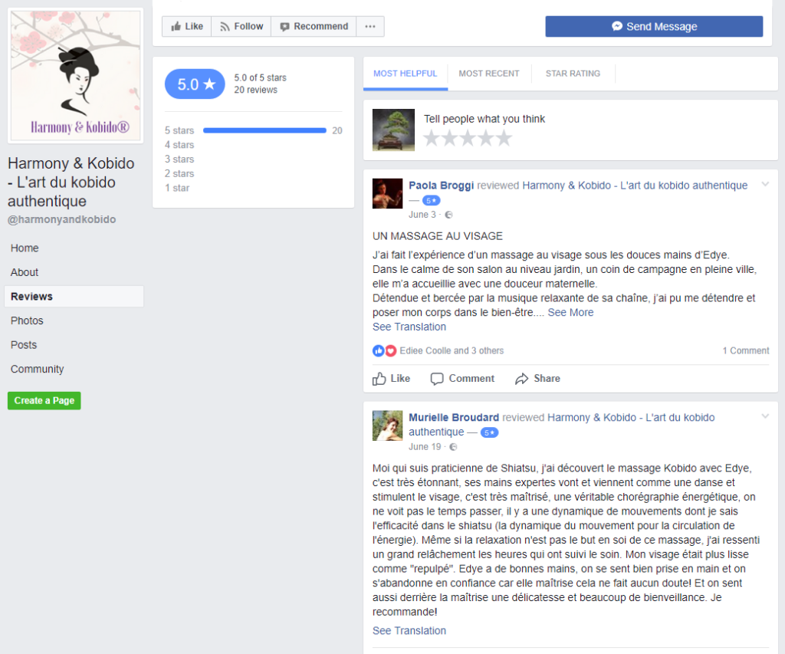The image size is (785, 654).
Task: Open Photos in the left sidebar
Action: pyautogui.click(x=27, y=320)
